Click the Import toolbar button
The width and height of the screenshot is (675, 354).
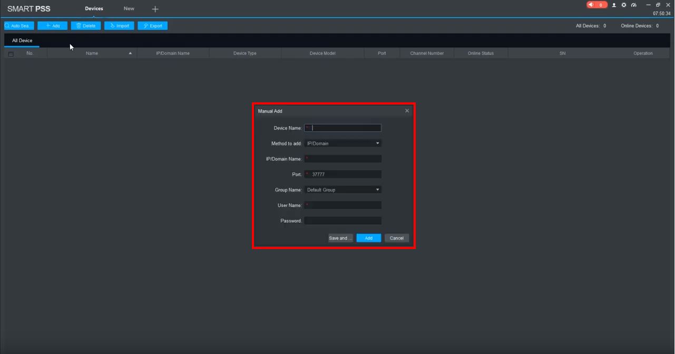click(119, 26)
